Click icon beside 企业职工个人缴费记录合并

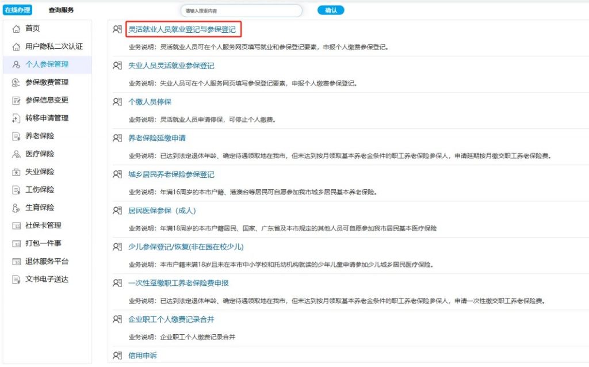point(117,319)
